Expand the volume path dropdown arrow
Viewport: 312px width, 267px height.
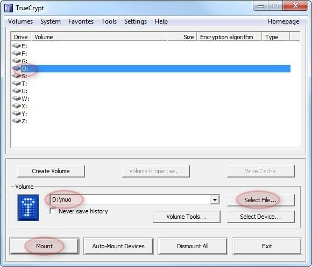[x=215, y=200]
